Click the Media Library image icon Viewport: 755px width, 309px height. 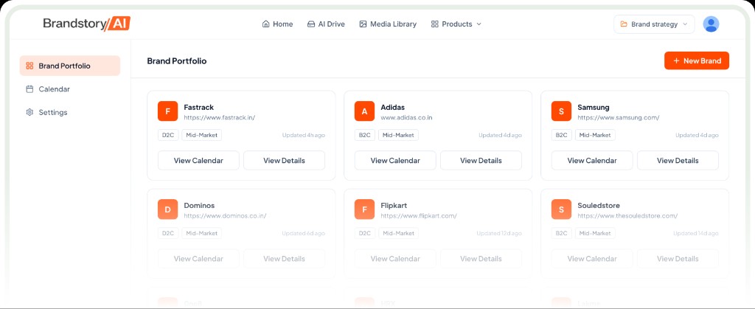pyautogui.click(x=363, y=24)
